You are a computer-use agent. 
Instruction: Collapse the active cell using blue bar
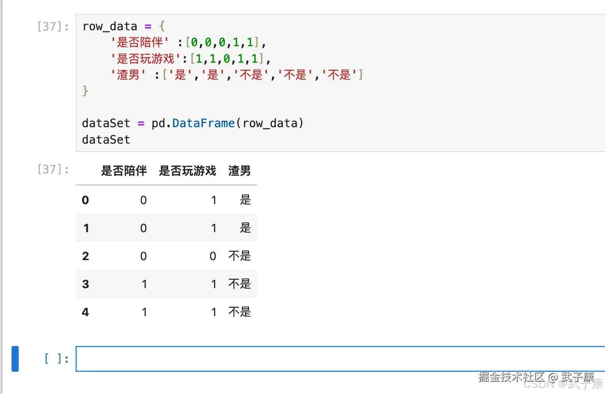[x=15, y=358]
